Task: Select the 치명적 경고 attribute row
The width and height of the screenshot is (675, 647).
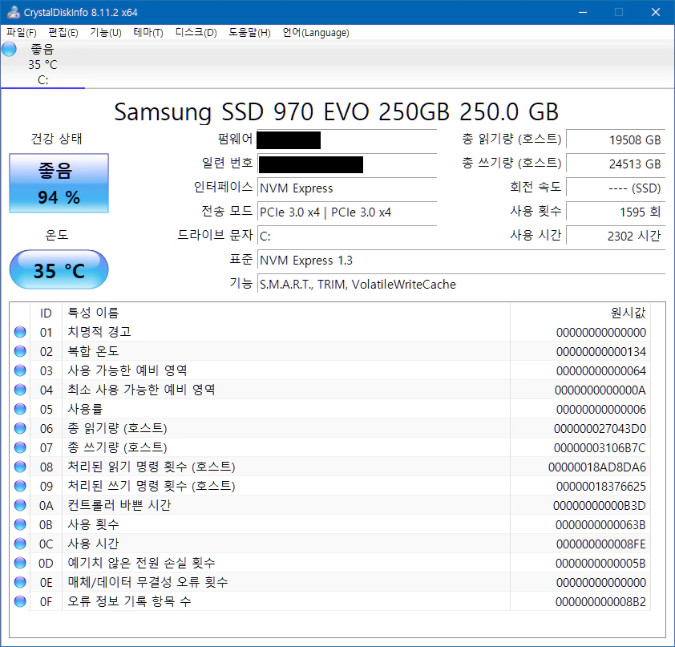Action: pyautogui.click(x=329, y=332)
